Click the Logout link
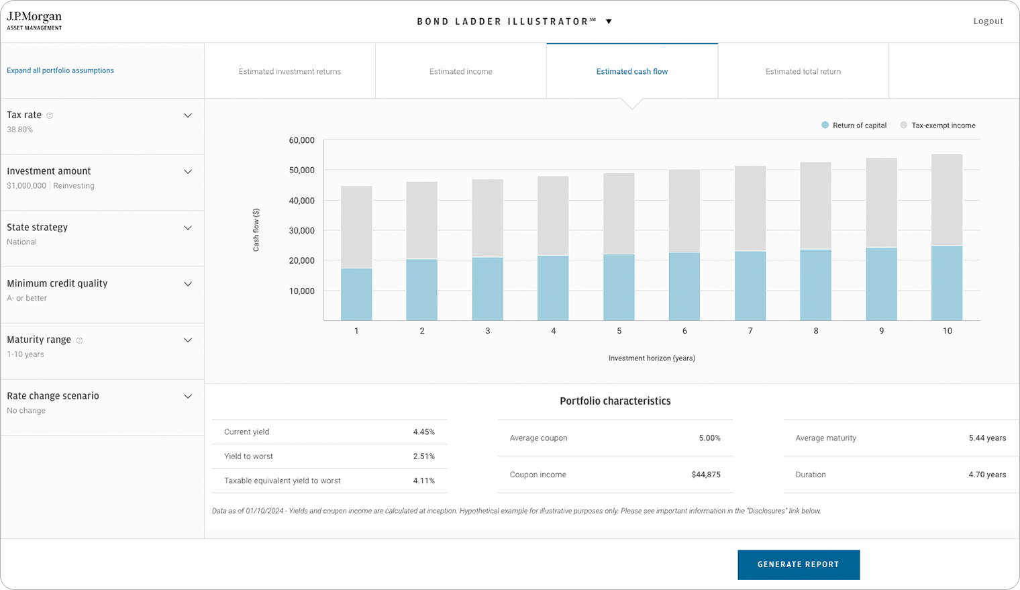Screen dimensions: 1020x590 tap(988, 21)
